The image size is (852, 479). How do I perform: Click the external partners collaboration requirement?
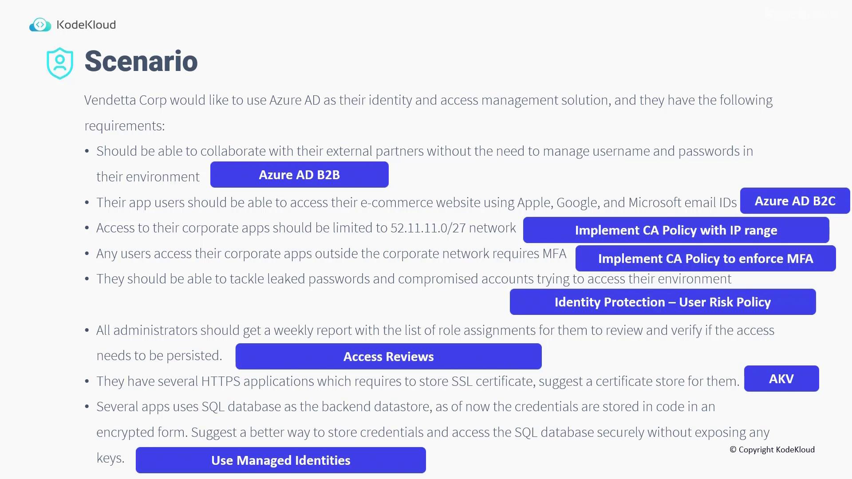click(x=424, y=151)
